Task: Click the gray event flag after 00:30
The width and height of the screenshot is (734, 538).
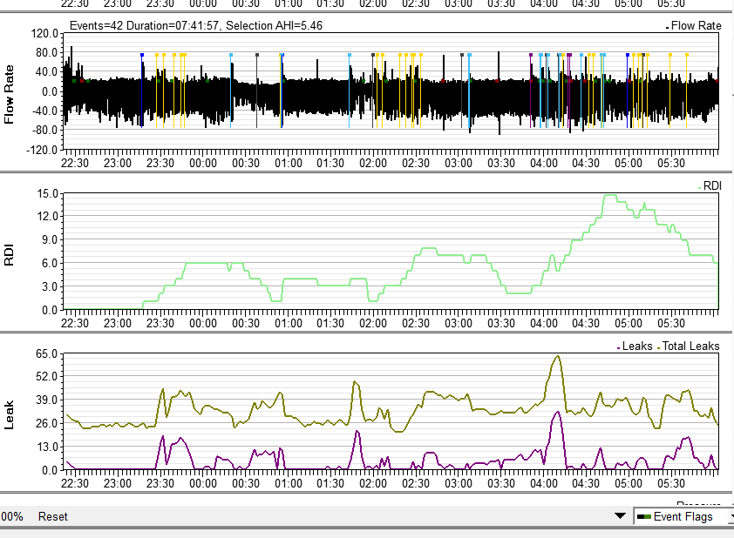Action: [x=257, y=55]
